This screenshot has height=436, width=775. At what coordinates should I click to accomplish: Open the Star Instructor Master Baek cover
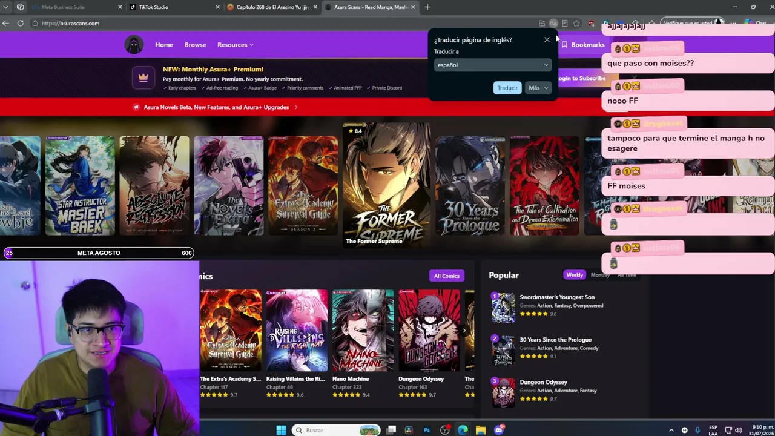[x=80, y=185]
